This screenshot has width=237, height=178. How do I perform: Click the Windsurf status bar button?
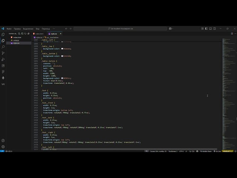228,151
